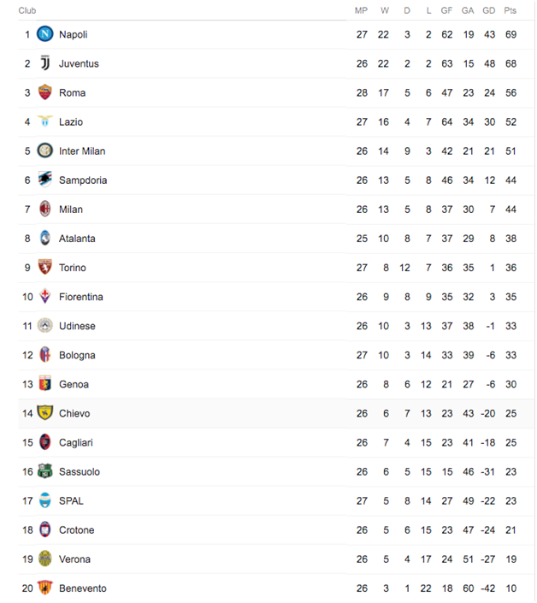This screenshot has width=537, height=603.
Task: Click the Chievo team name
Action: point(74,413)
